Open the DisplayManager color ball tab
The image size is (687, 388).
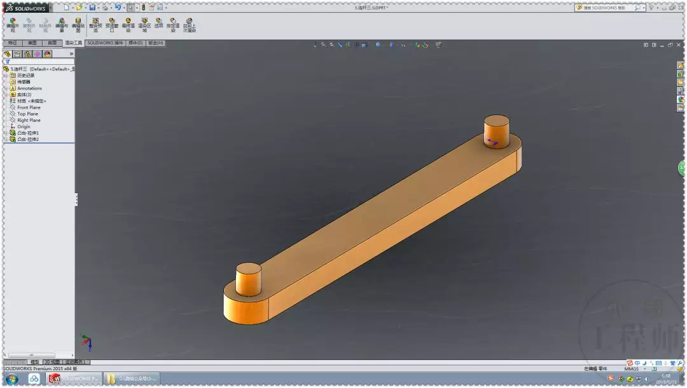(48, 54)
